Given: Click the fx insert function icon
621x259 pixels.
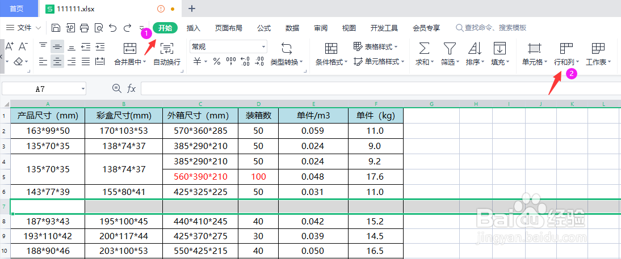Looking at the screenshot, I should pos(131,89).
